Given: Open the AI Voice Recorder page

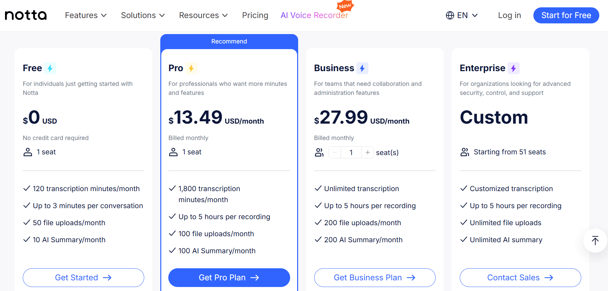Looking at the screenshot, I should point(315,15).
